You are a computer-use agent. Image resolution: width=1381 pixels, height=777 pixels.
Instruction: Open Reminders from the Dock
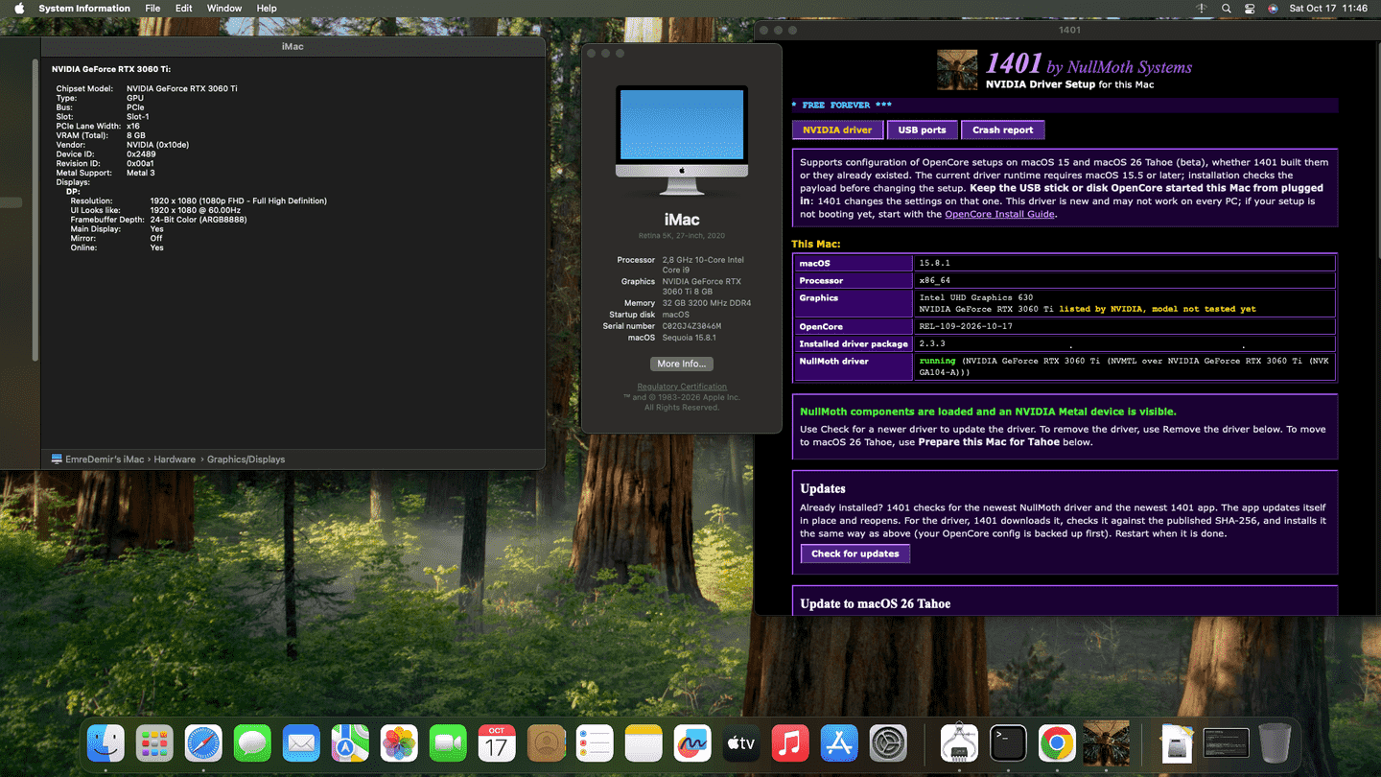(x=595, y=743)
